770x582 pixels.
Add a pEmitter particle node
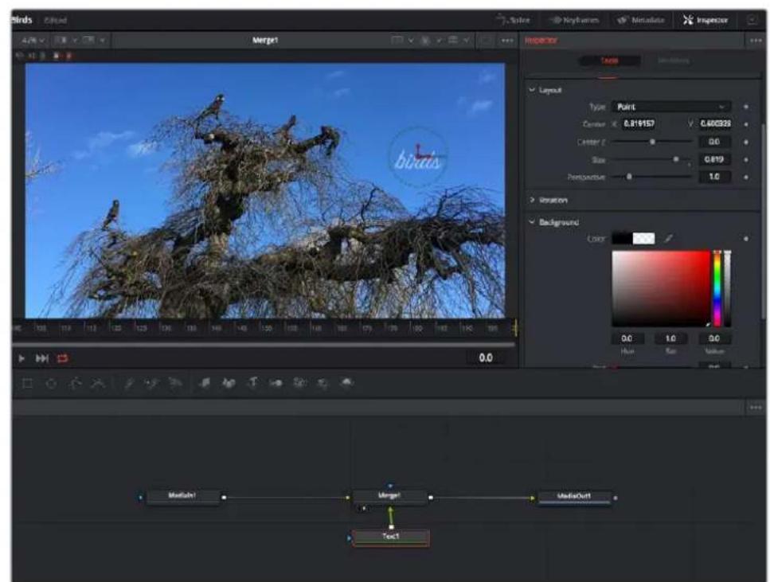coord(129,383)
